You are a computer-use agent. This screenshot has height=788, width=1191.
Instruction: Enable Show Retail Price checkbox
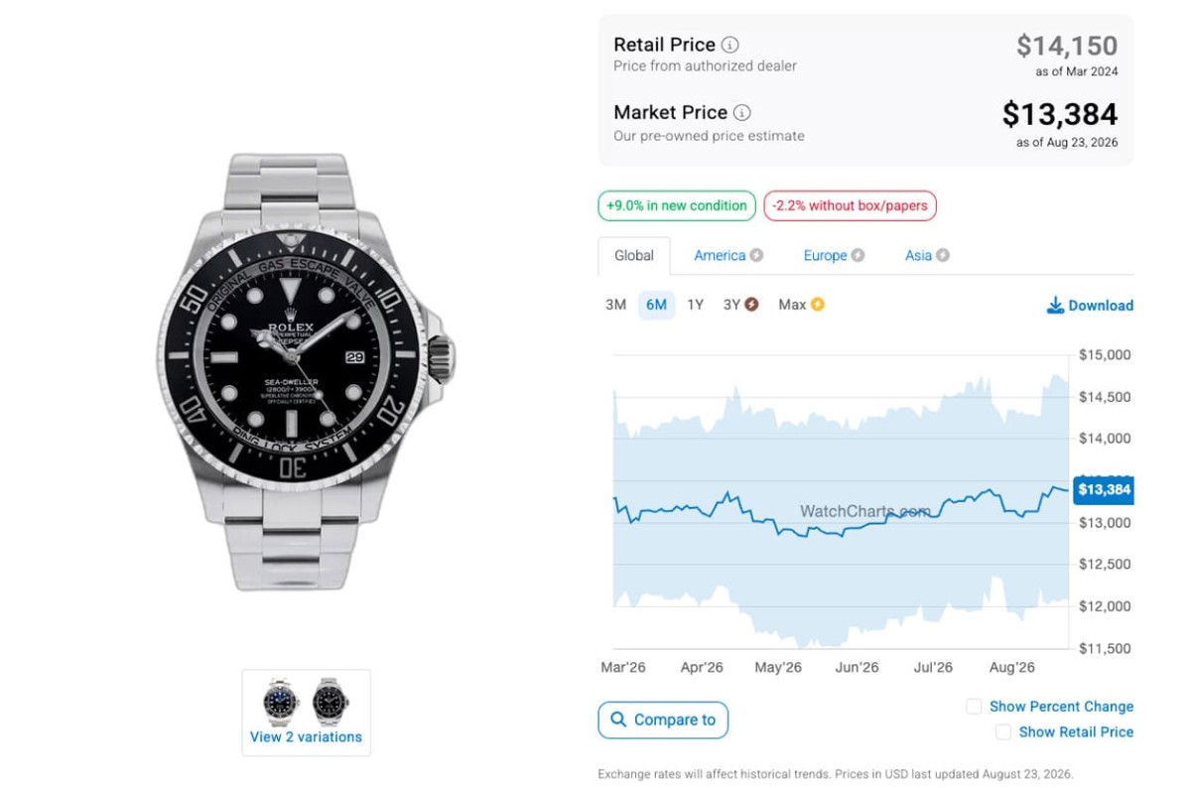(1003, 731)
